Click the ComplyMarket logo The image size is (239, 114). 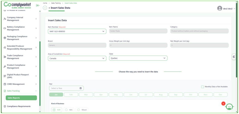tap(17, 5)
